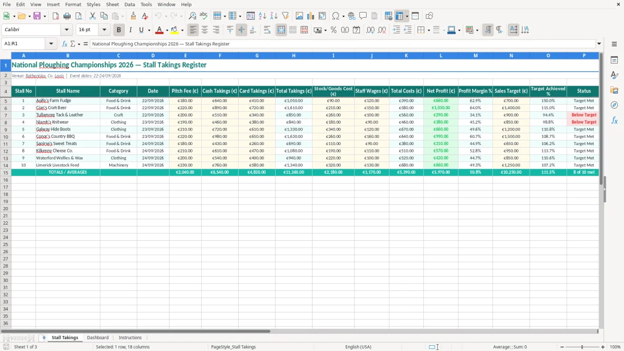The width and height of the screenshot is (624, 351).
Task: Expand the formula bar
Action: tap(599, 44)
